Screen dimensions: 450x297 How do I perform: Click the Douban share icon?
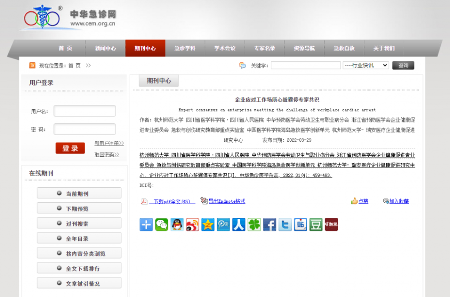point(316,225)
